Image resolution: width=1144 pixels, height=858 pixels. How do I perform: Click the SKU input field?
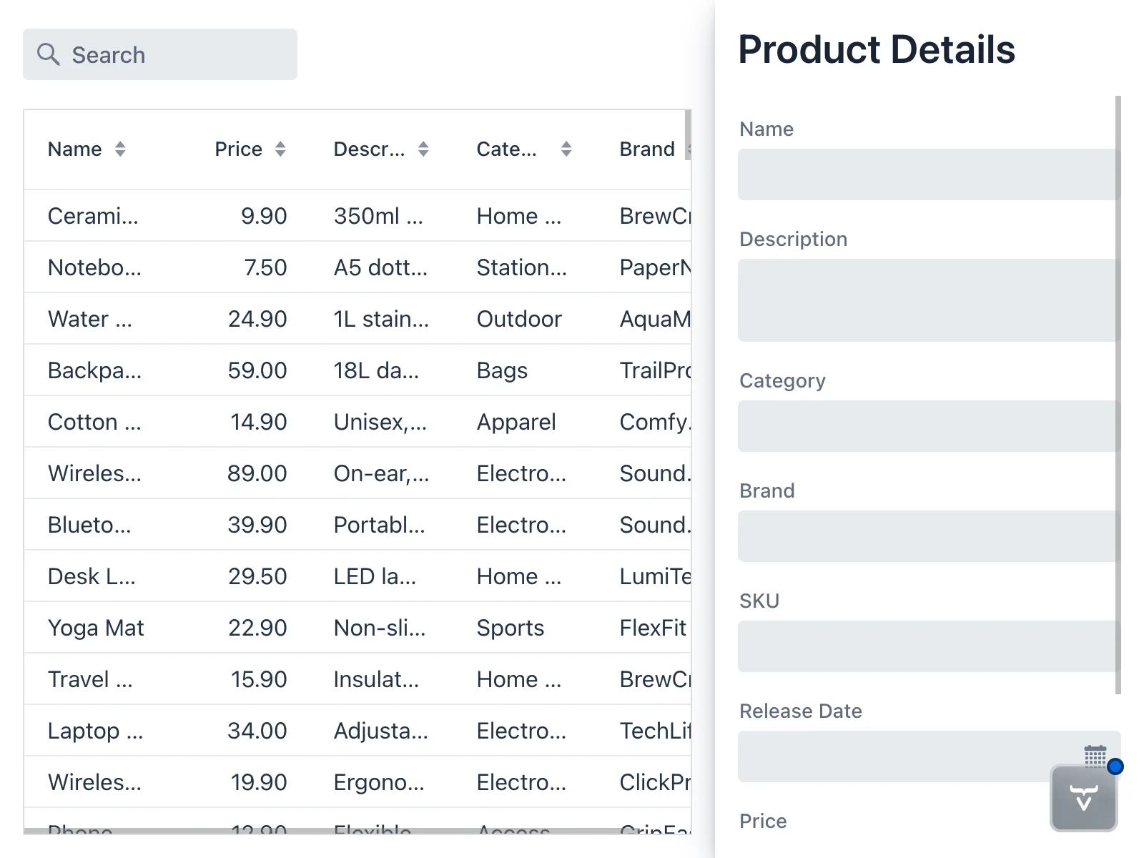926,646
